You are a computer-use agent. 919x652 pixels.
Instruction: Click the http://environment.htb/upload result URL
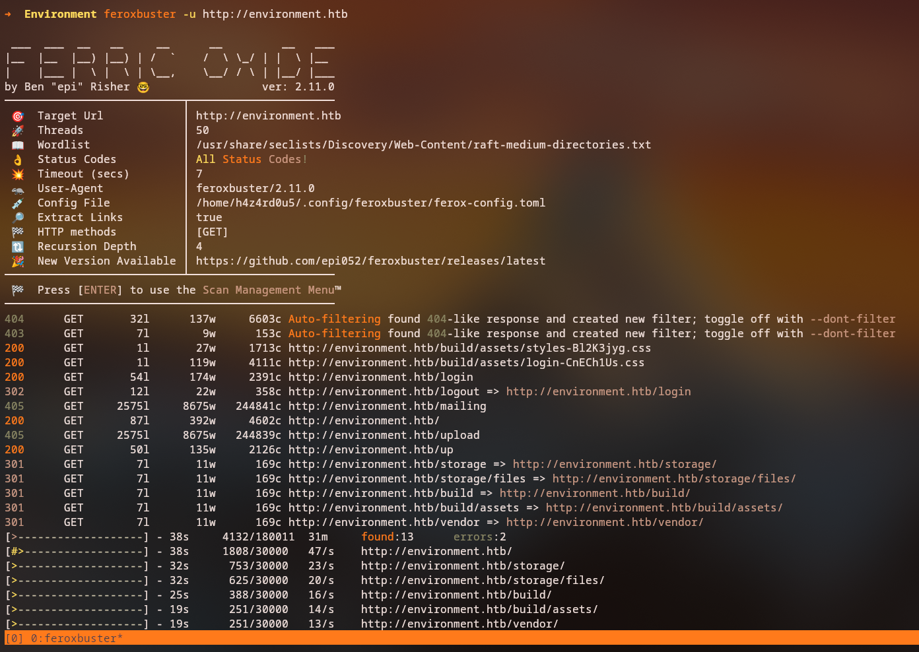tap(384, 436)
